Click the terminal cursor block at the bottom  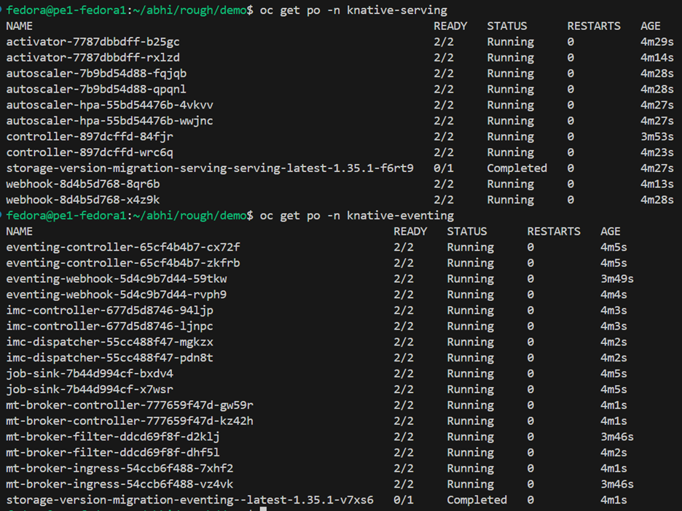point(263,509)
